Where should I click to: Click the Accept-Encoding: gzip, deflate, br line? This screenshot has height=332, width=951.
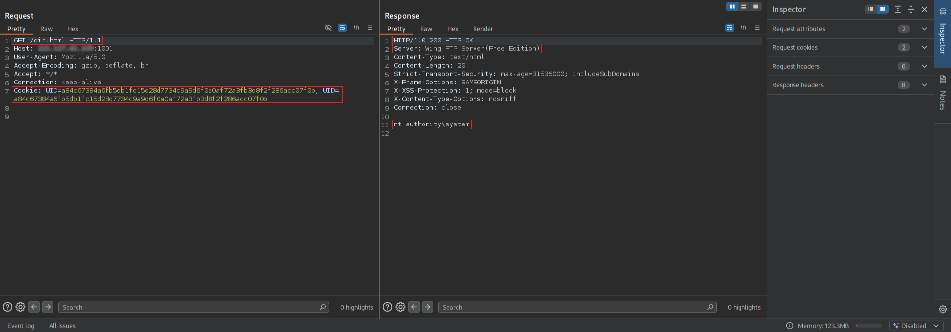pos(81,65)
